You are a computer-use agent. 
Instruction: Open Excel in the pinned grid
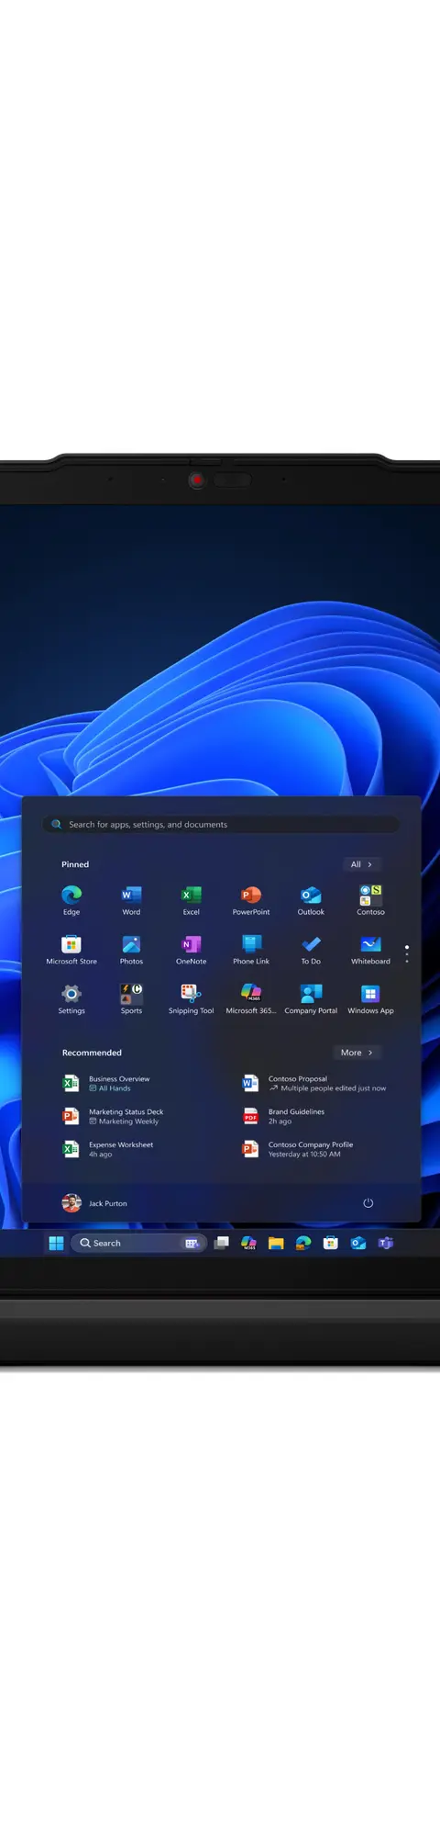[x=191, y=899]
